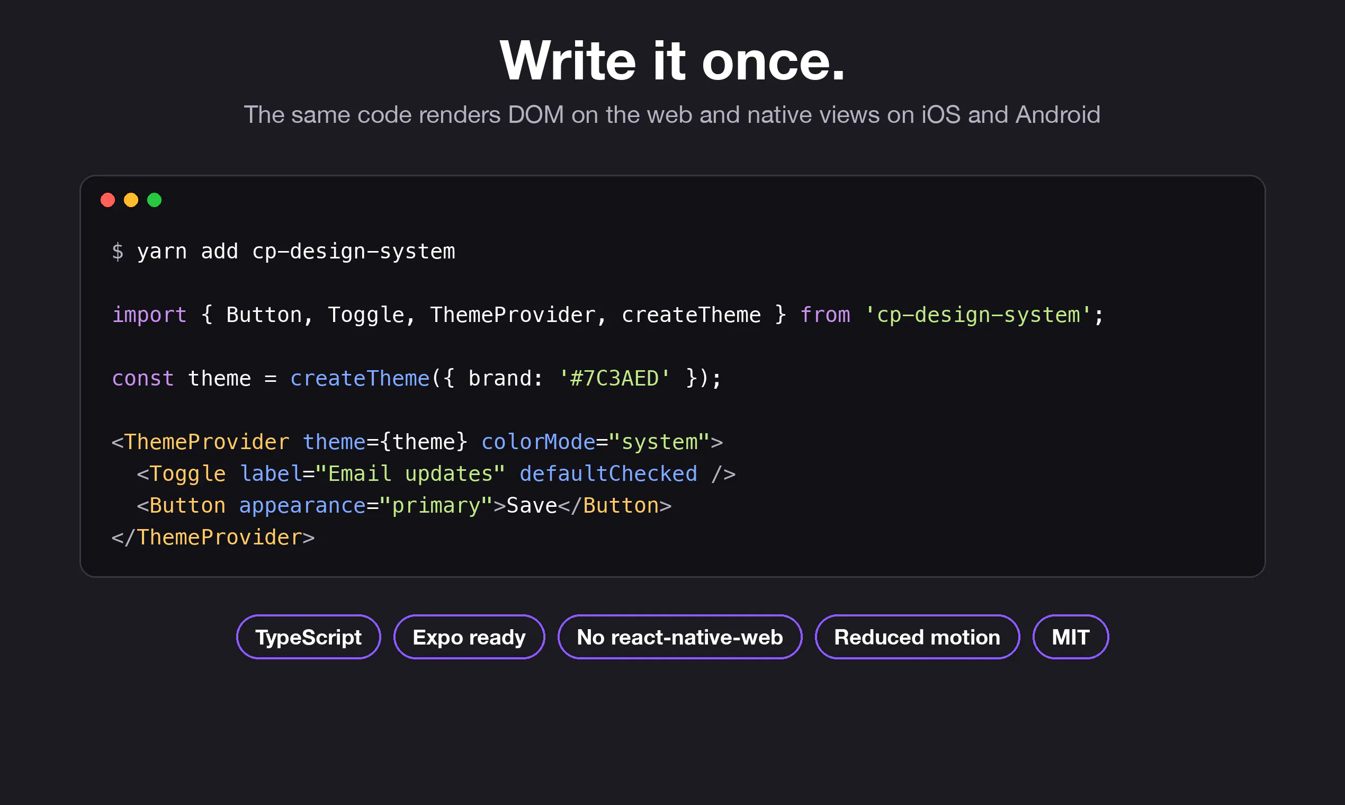Click the Toggle label "Email updates" string
Viewport: 1345px width, 805px height.
click(410, 474)
